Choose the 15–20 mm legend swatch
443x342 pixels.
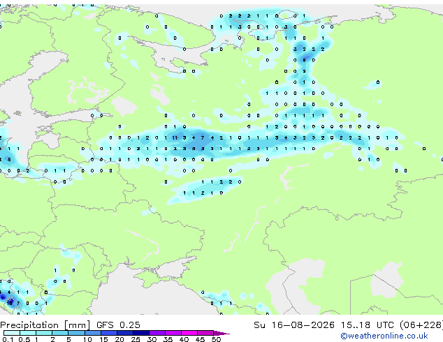(x=108, y=333)
